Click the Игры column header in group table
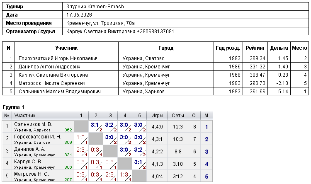The height and width of the screenshot is (184, 311). point(157,116)
